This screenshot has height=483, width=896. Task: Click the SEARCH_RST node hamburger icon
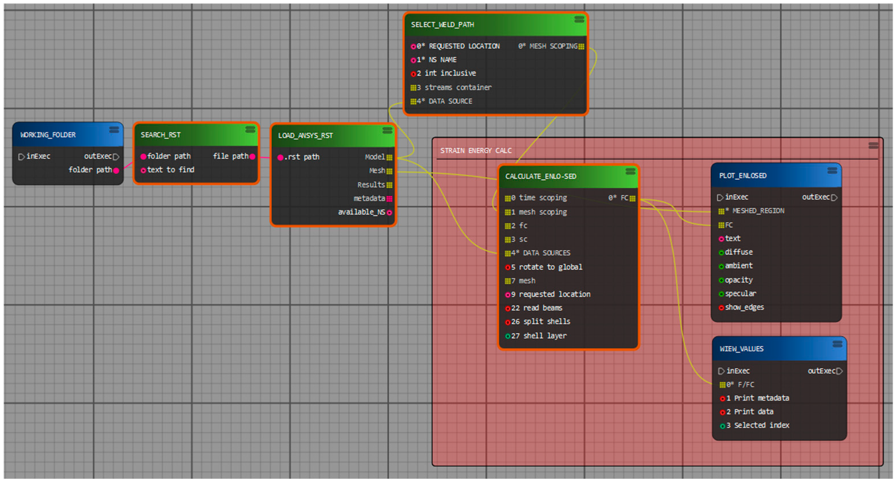click(x=250, y=129)
